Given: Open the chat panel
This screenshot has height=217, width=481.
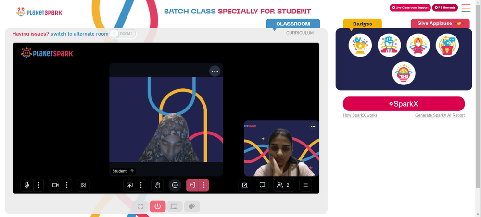Looking at the screenshot, I should coord(262,185).
